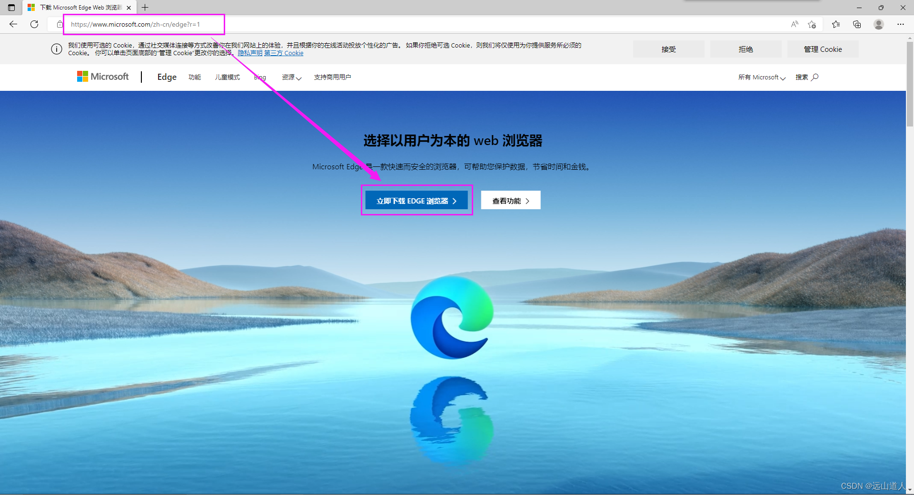The width and height of the screenshot is (914, 495).
Task: Click the page vertical scrollbar thumb
Action: coord(910,84)
